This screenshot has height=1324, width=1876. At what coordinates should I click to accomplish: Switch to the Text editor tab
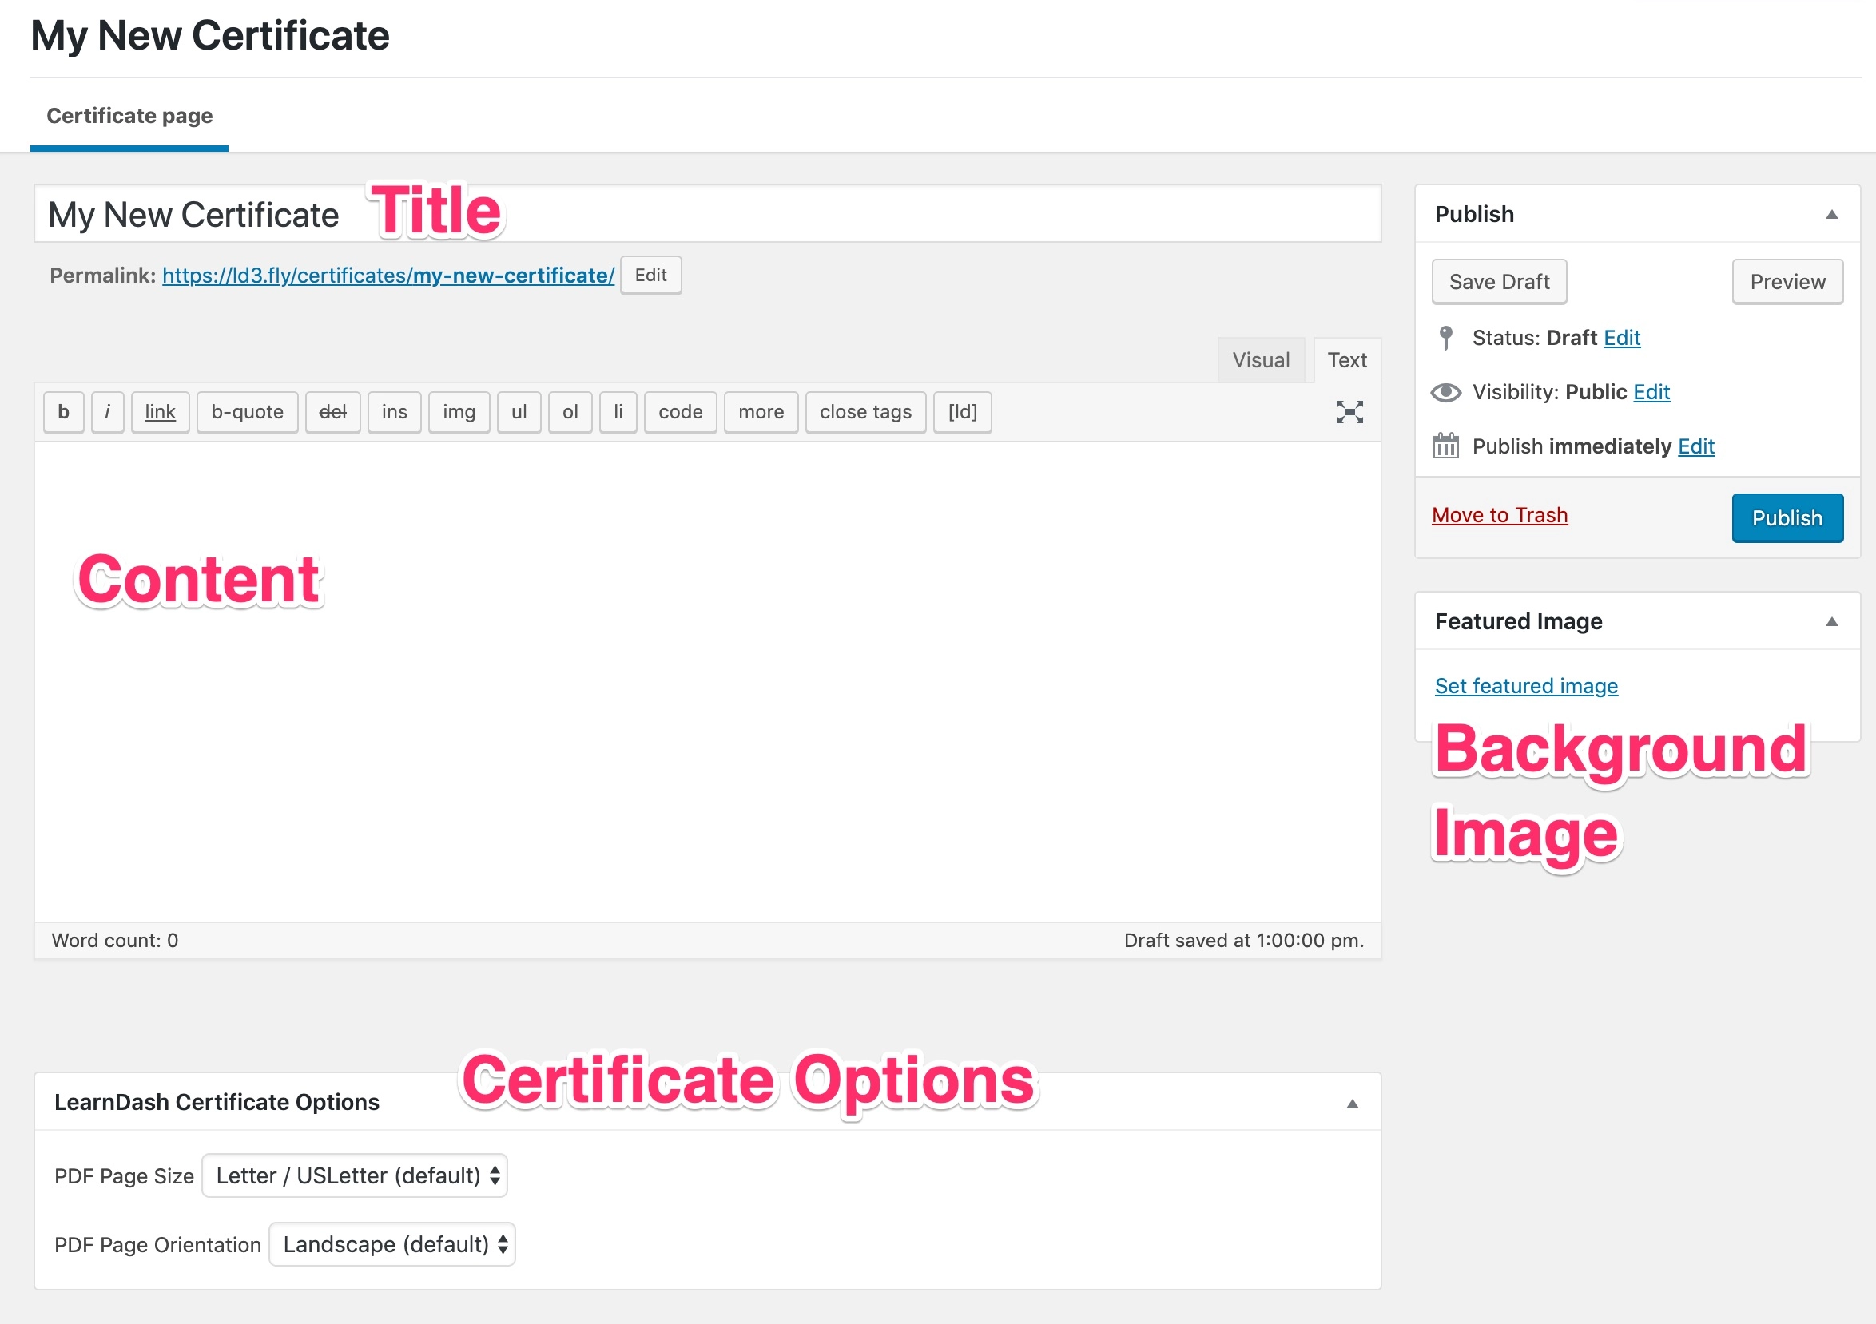coord(1345,359)
